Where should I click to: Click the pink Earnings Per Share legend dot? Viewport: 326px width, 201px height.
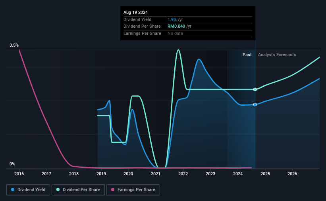(113, 190)
